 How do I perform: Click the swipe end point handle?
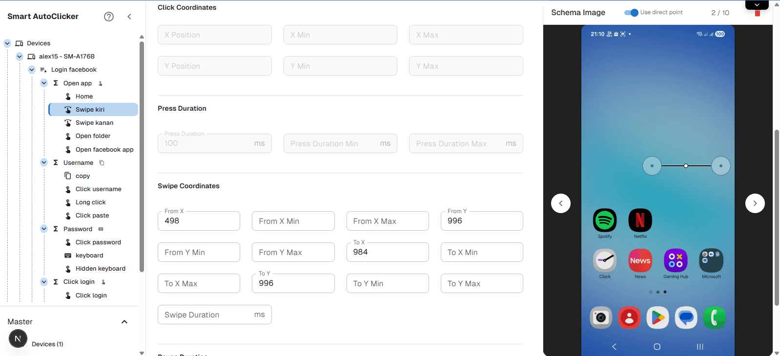[x=720, y=166]
